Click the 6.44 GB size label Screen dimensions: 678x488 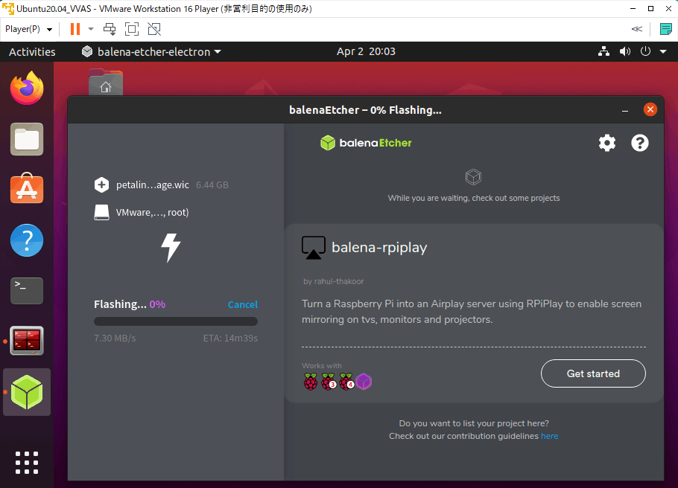(212, 184)
